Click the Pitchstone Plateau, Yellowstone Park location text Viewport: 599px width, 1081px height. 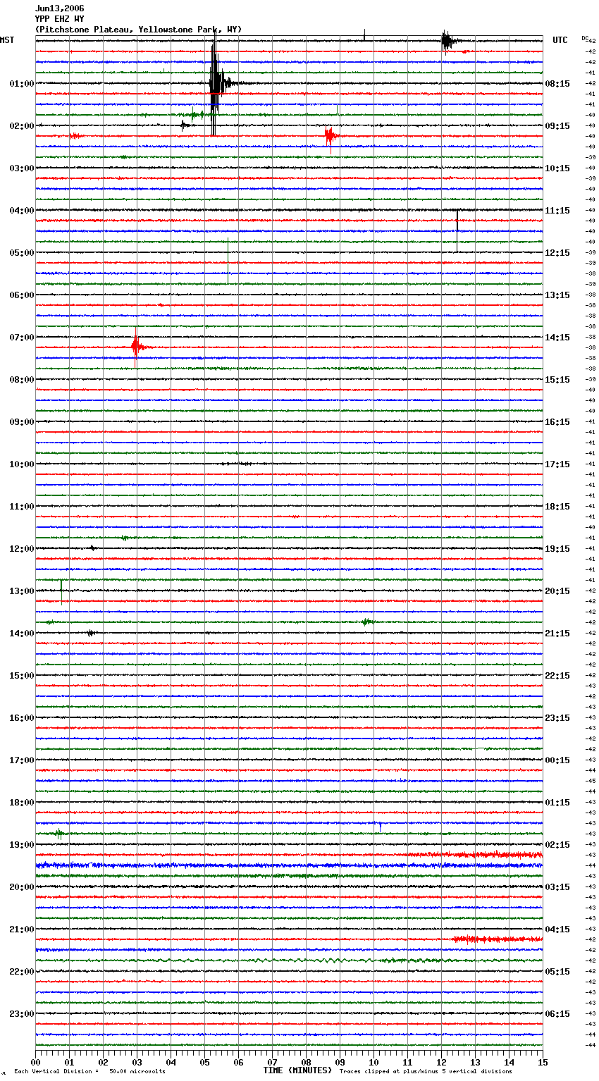(138, 30)
